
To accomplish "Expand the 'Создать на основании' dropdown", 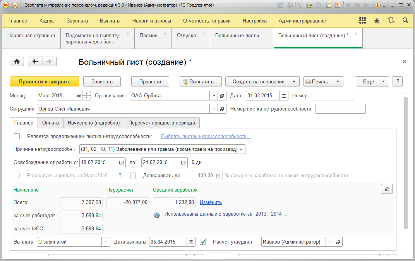I will 262,81.
